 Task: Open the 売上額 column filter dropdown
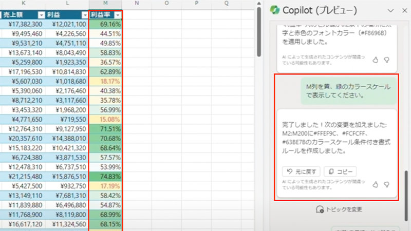[x=41, y=15]
